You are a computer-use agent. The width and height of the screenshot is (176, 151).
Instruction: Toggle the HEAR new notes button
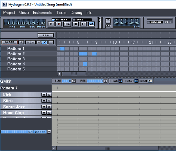click(x=120, y=81)
